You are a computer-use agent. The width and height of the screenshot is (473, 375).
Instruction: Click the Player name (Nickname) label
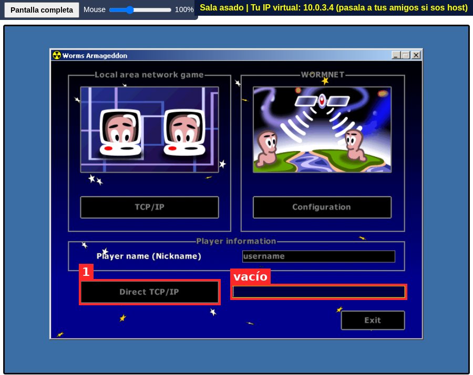(149, 256)
